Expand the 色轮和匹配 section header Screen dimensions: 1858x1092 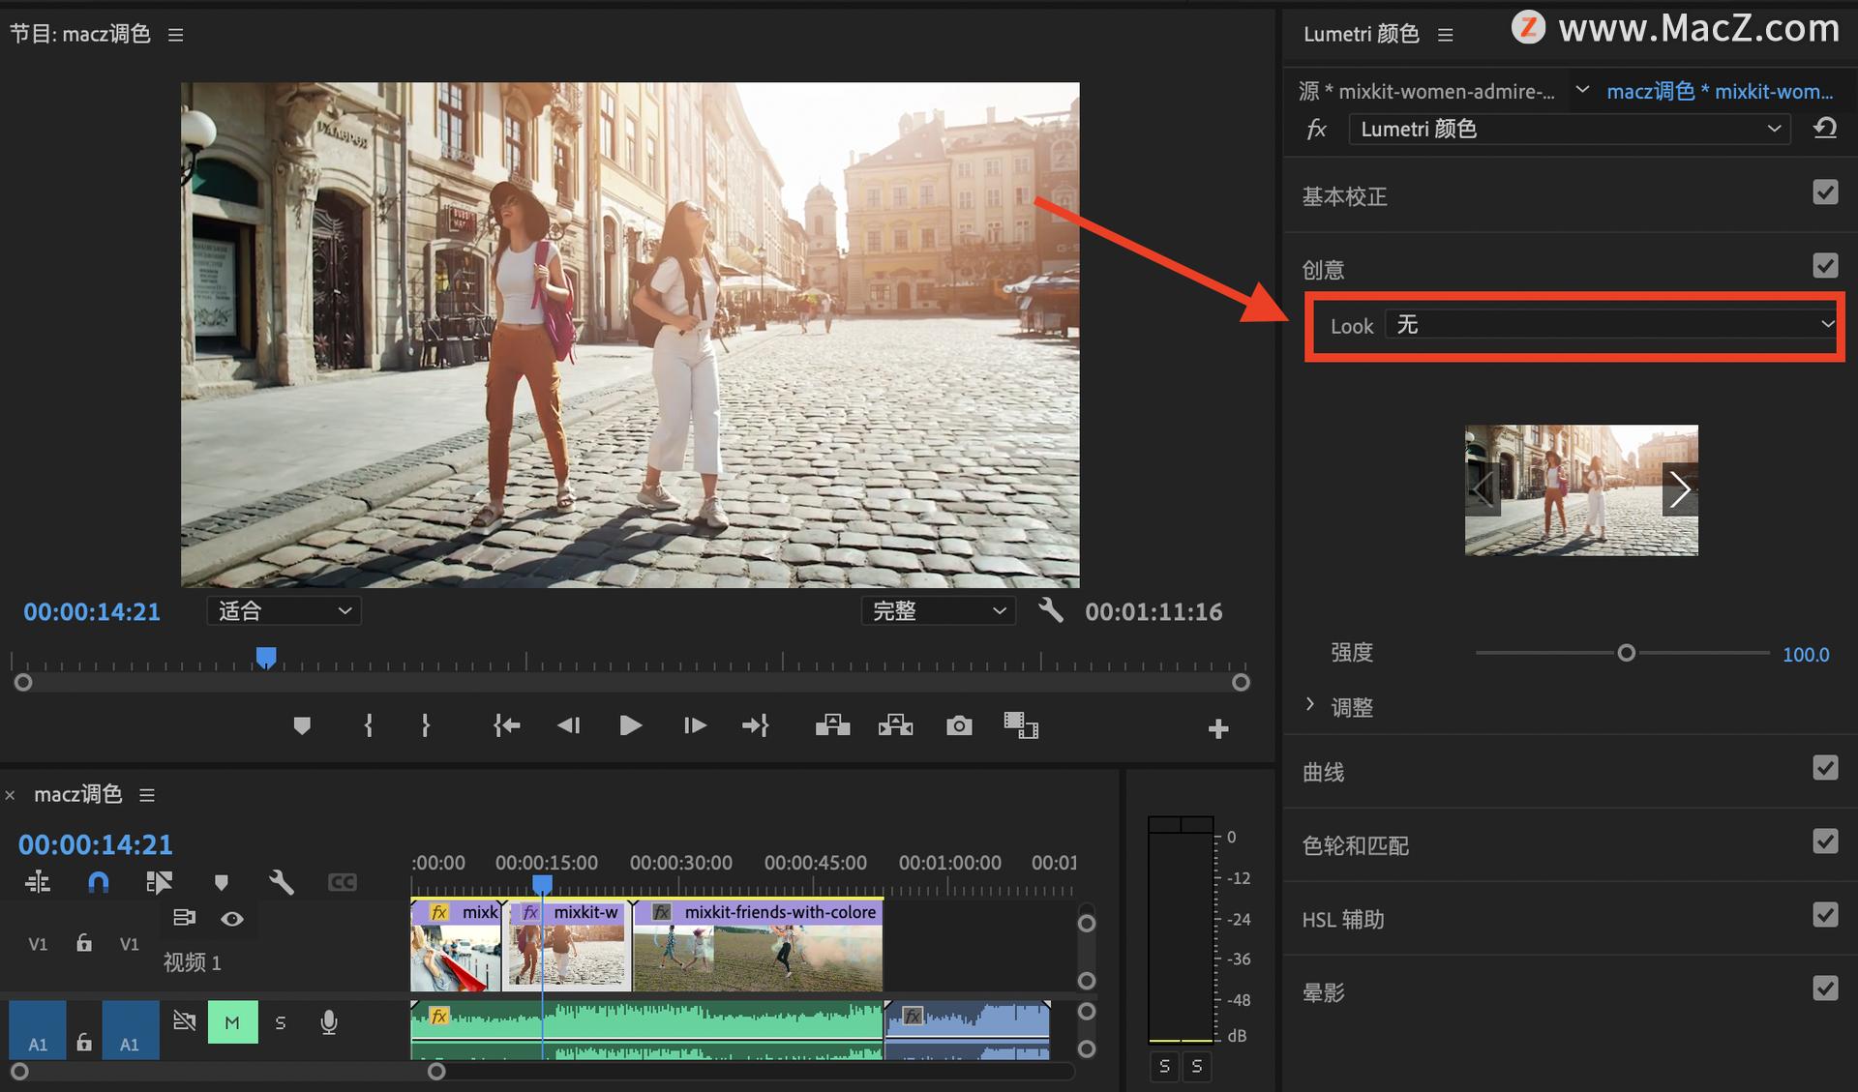[x=1355, y=845]
